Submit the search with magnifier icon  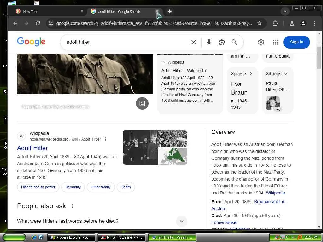(x=234, y=42)
